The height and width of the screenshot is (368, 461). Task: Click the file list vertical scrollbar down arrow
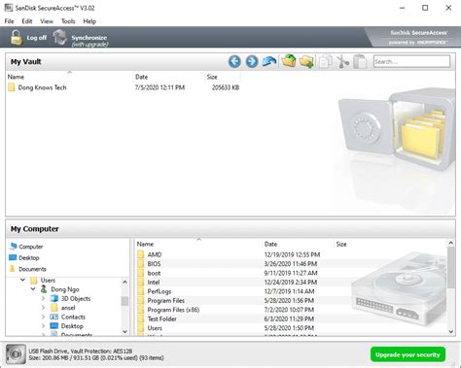[x=451, y=331]
